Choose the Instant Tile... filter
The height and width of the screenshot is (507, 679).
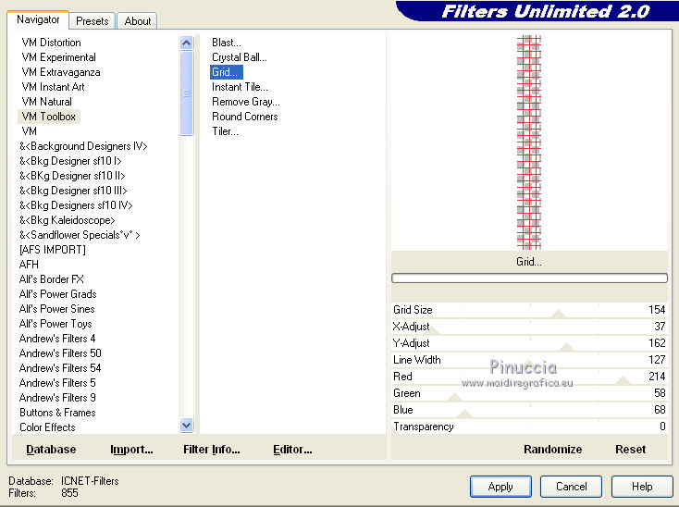(x=240, y=87)
